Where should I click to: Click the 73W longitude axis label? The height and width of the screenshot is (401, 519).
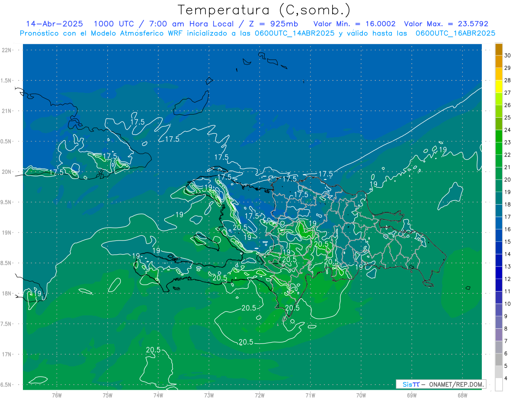coord(209,395)
